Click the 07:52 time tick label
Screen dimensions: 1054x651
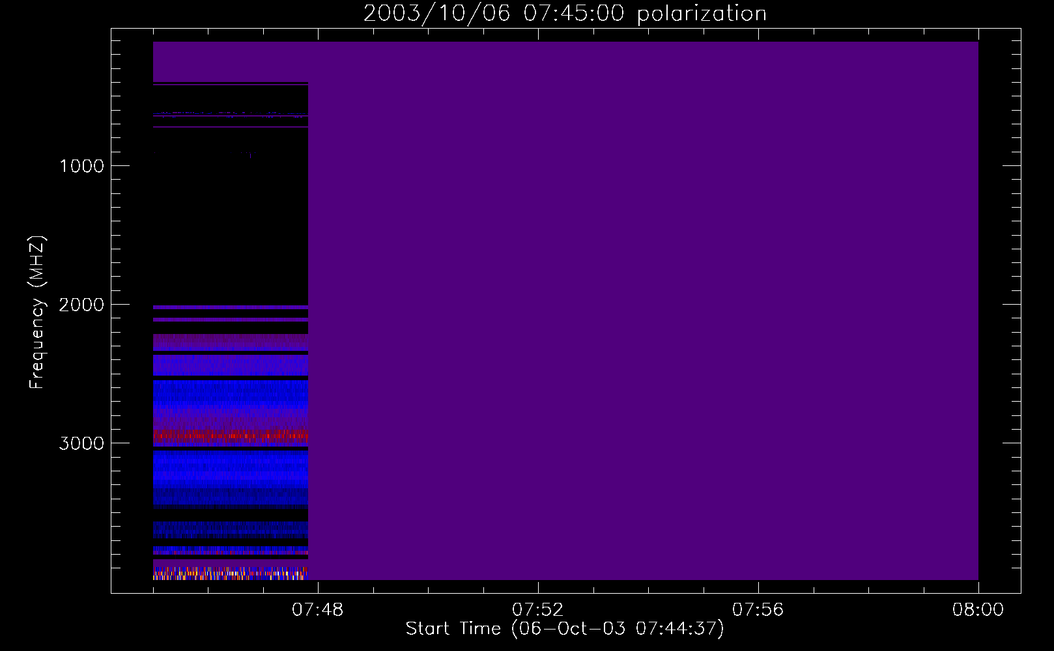[x=538, y=610]
